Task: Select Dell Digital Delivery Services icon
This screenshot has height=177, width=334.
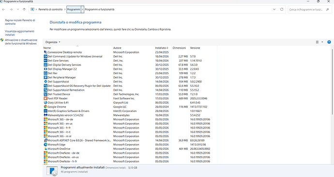Action: [x=46, y=64]
